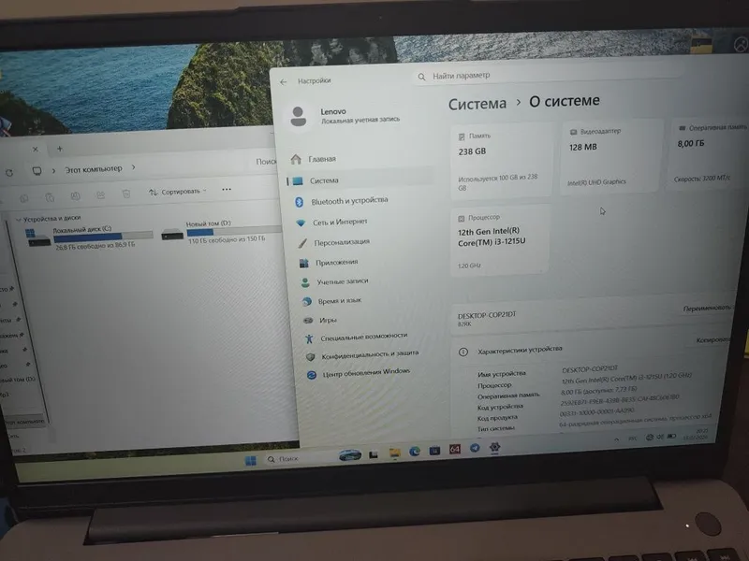The width and height of the screenshot is (749, 561).
Task: Click the person icon beside Учетные записи
Action: (305, 282)
